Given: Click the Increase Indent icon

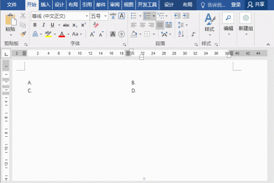Looking at the screenshot, I should [186, 16].
